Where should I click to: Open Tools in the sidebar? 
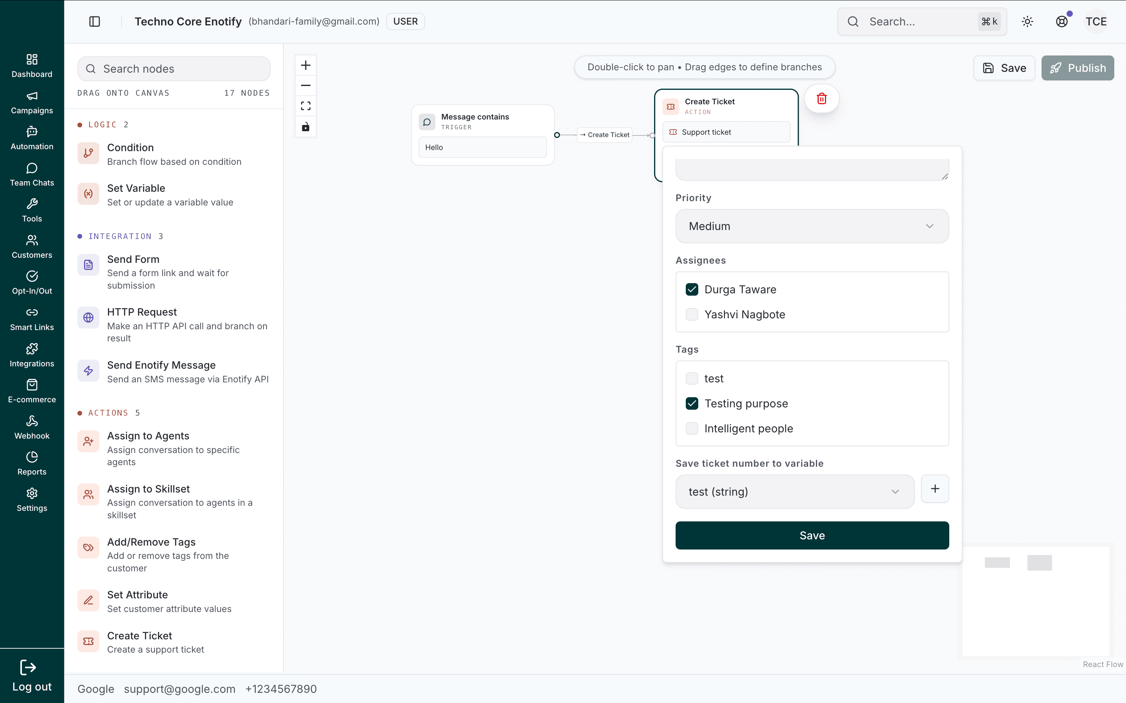click(32, 210)
